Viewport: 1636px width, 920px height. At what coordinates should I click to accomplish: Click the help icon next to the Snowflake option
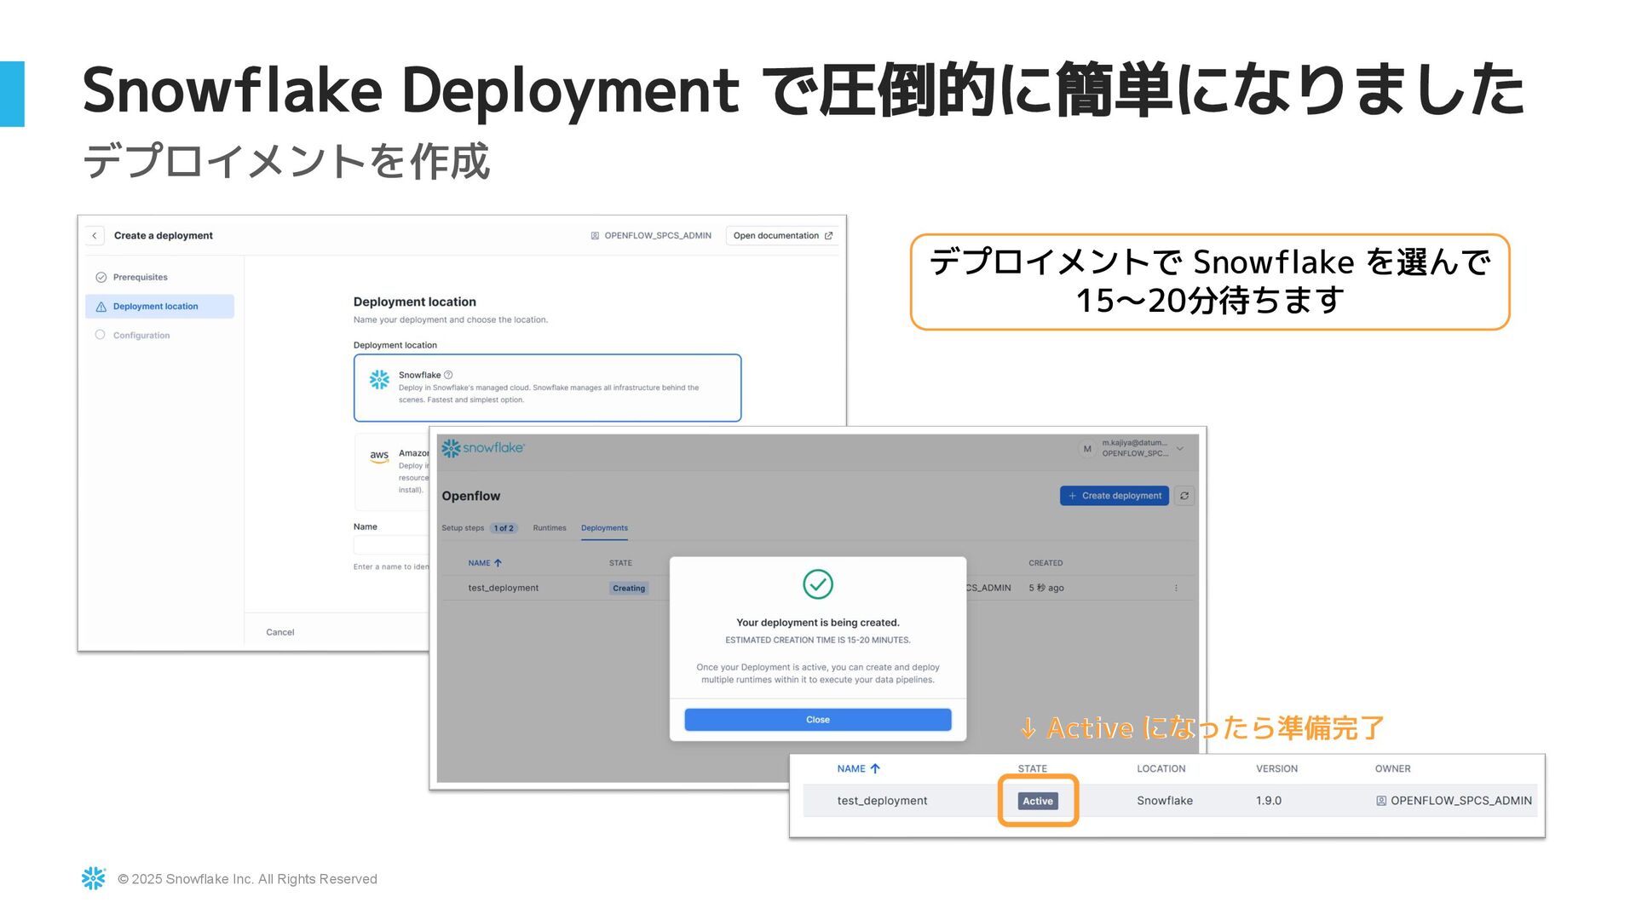pos(448,375)
